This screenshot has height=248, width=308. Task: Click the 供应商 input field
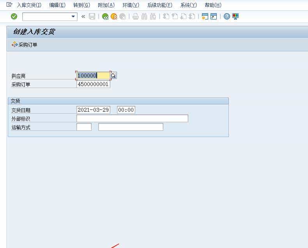93,76
